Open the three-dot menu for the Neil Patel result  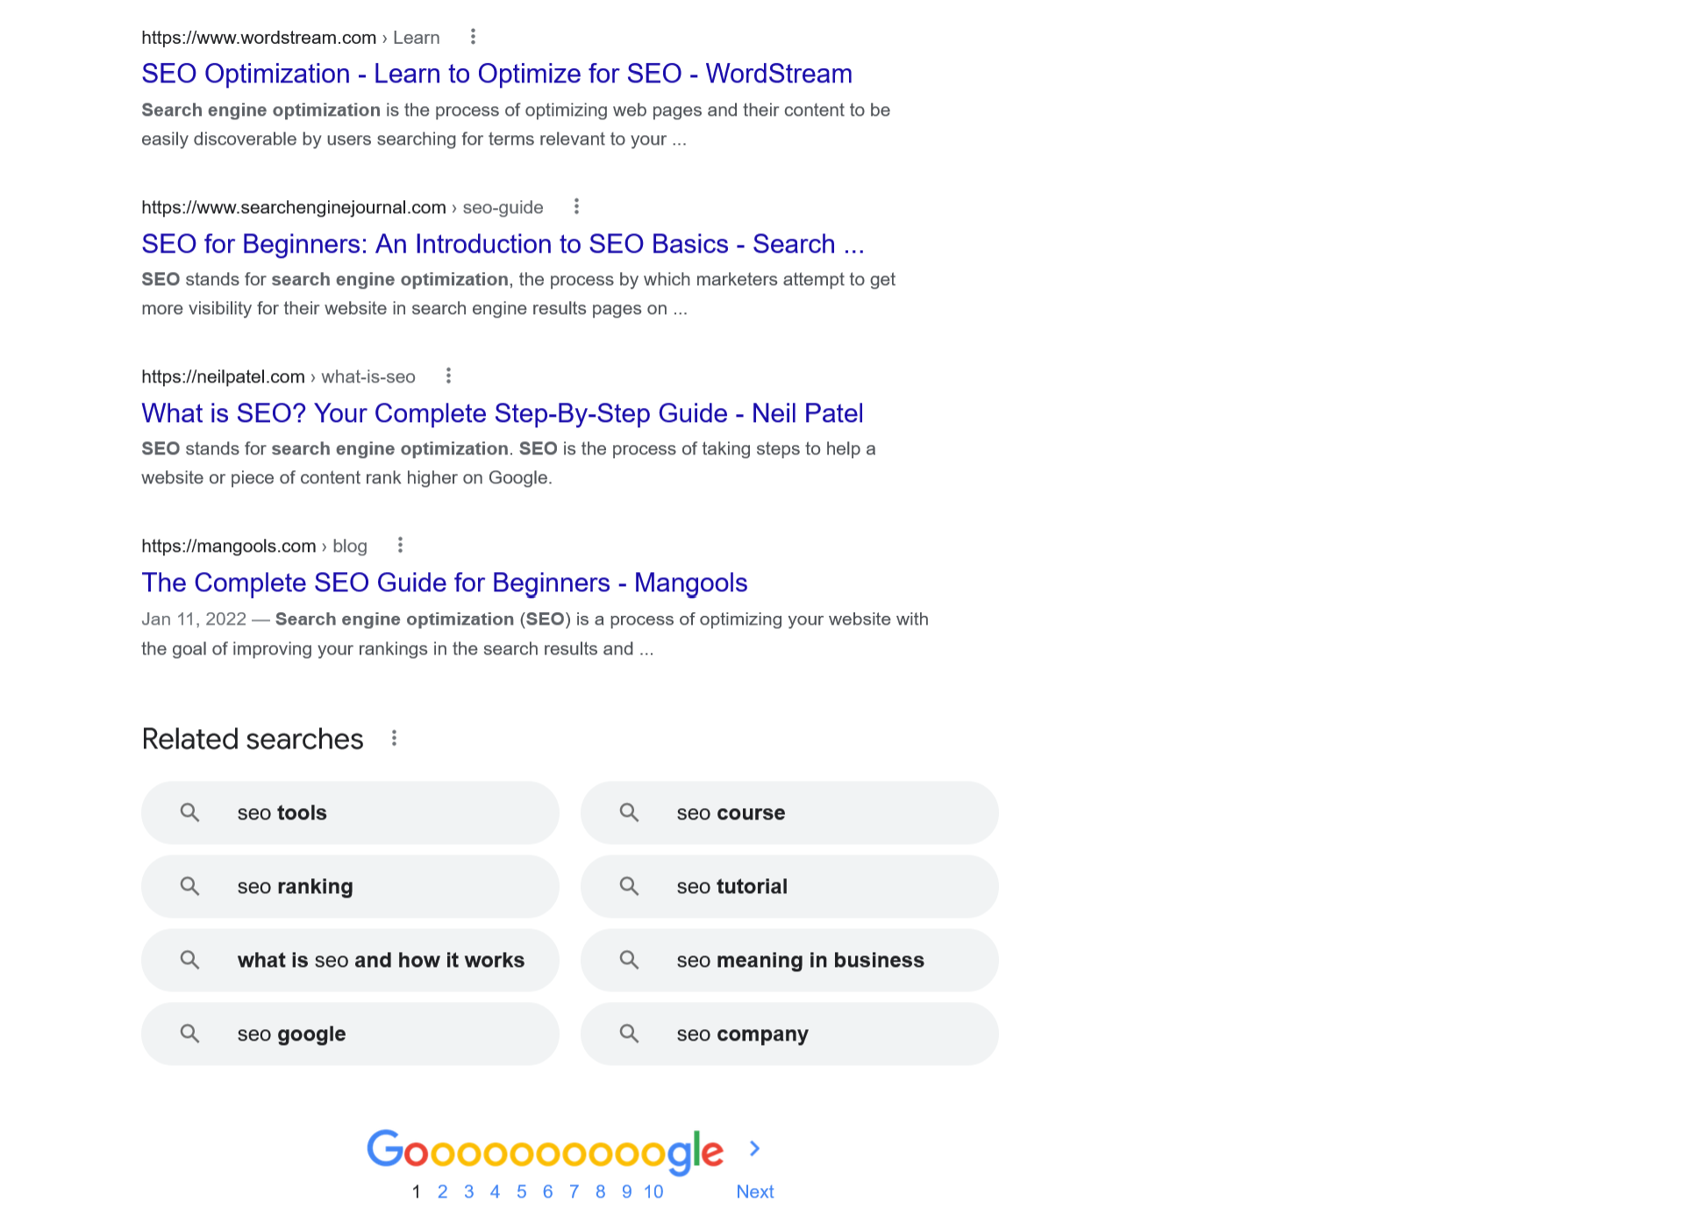coord(448,376)
